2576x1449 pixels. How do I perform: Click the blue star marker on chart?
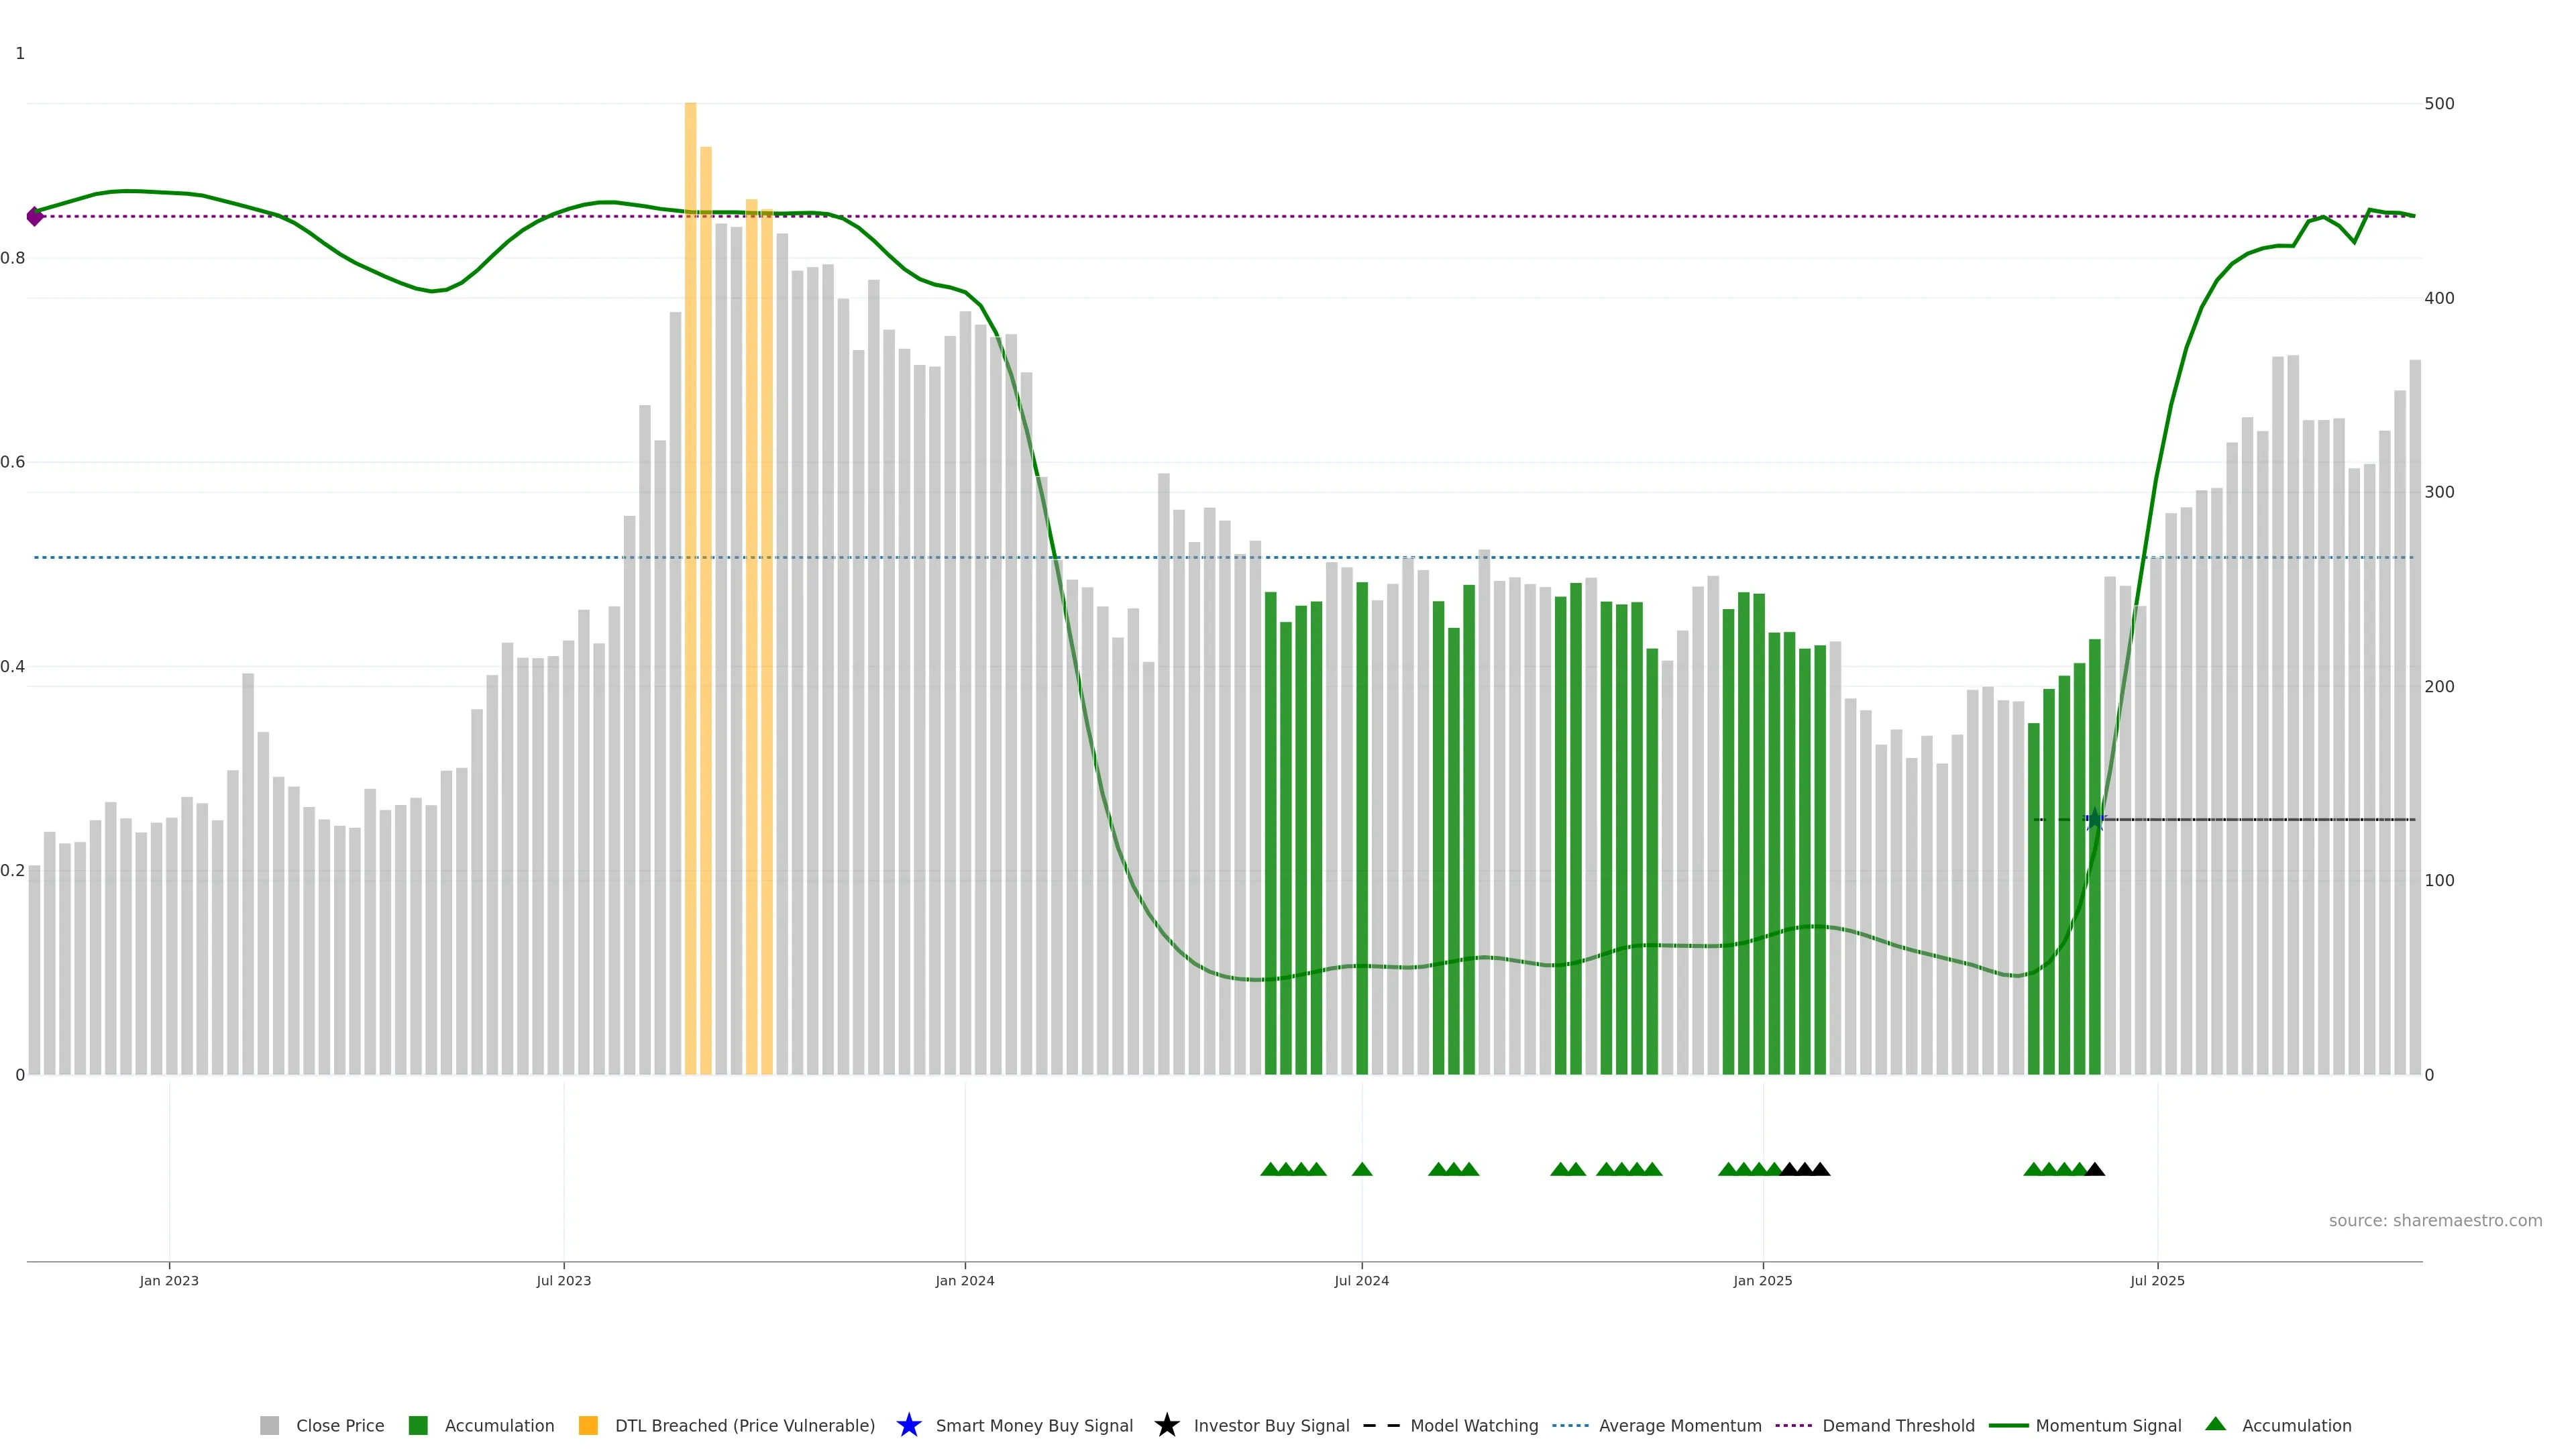pos(2095,820)
